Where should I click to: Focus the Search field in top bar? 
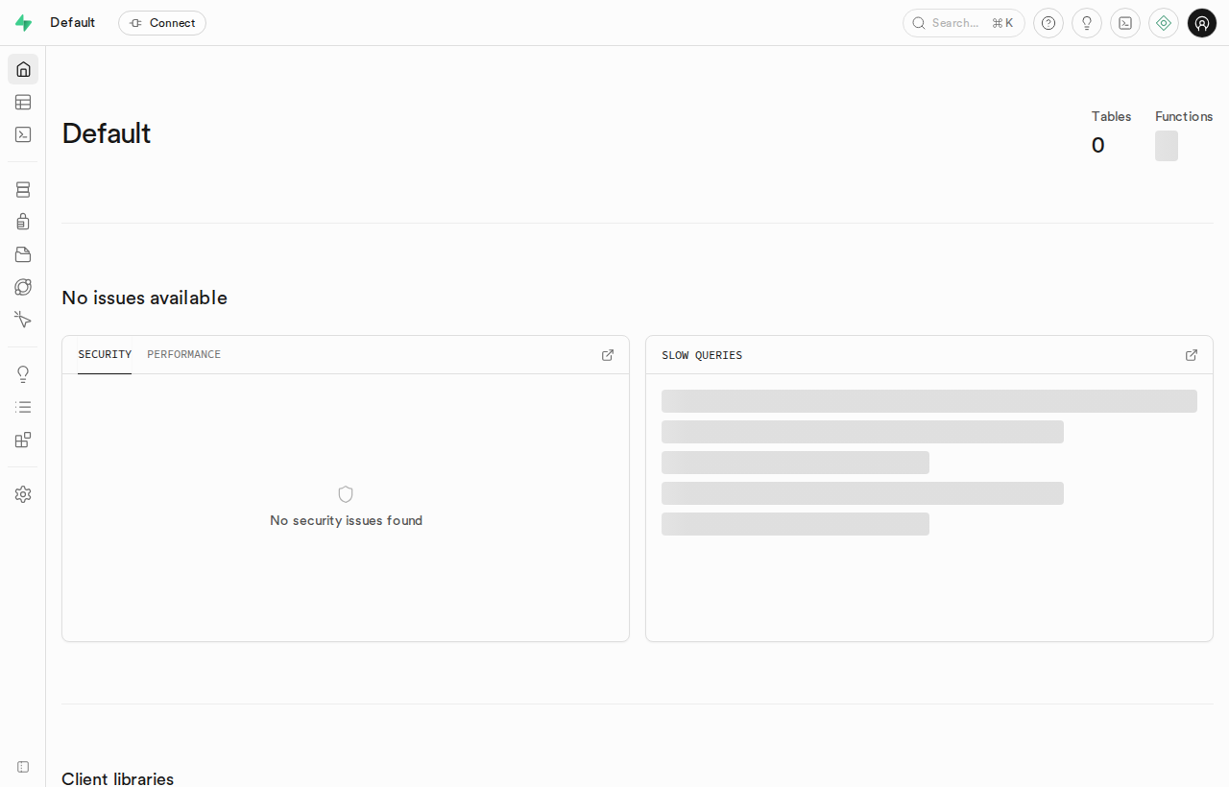[x=964, y=23]
